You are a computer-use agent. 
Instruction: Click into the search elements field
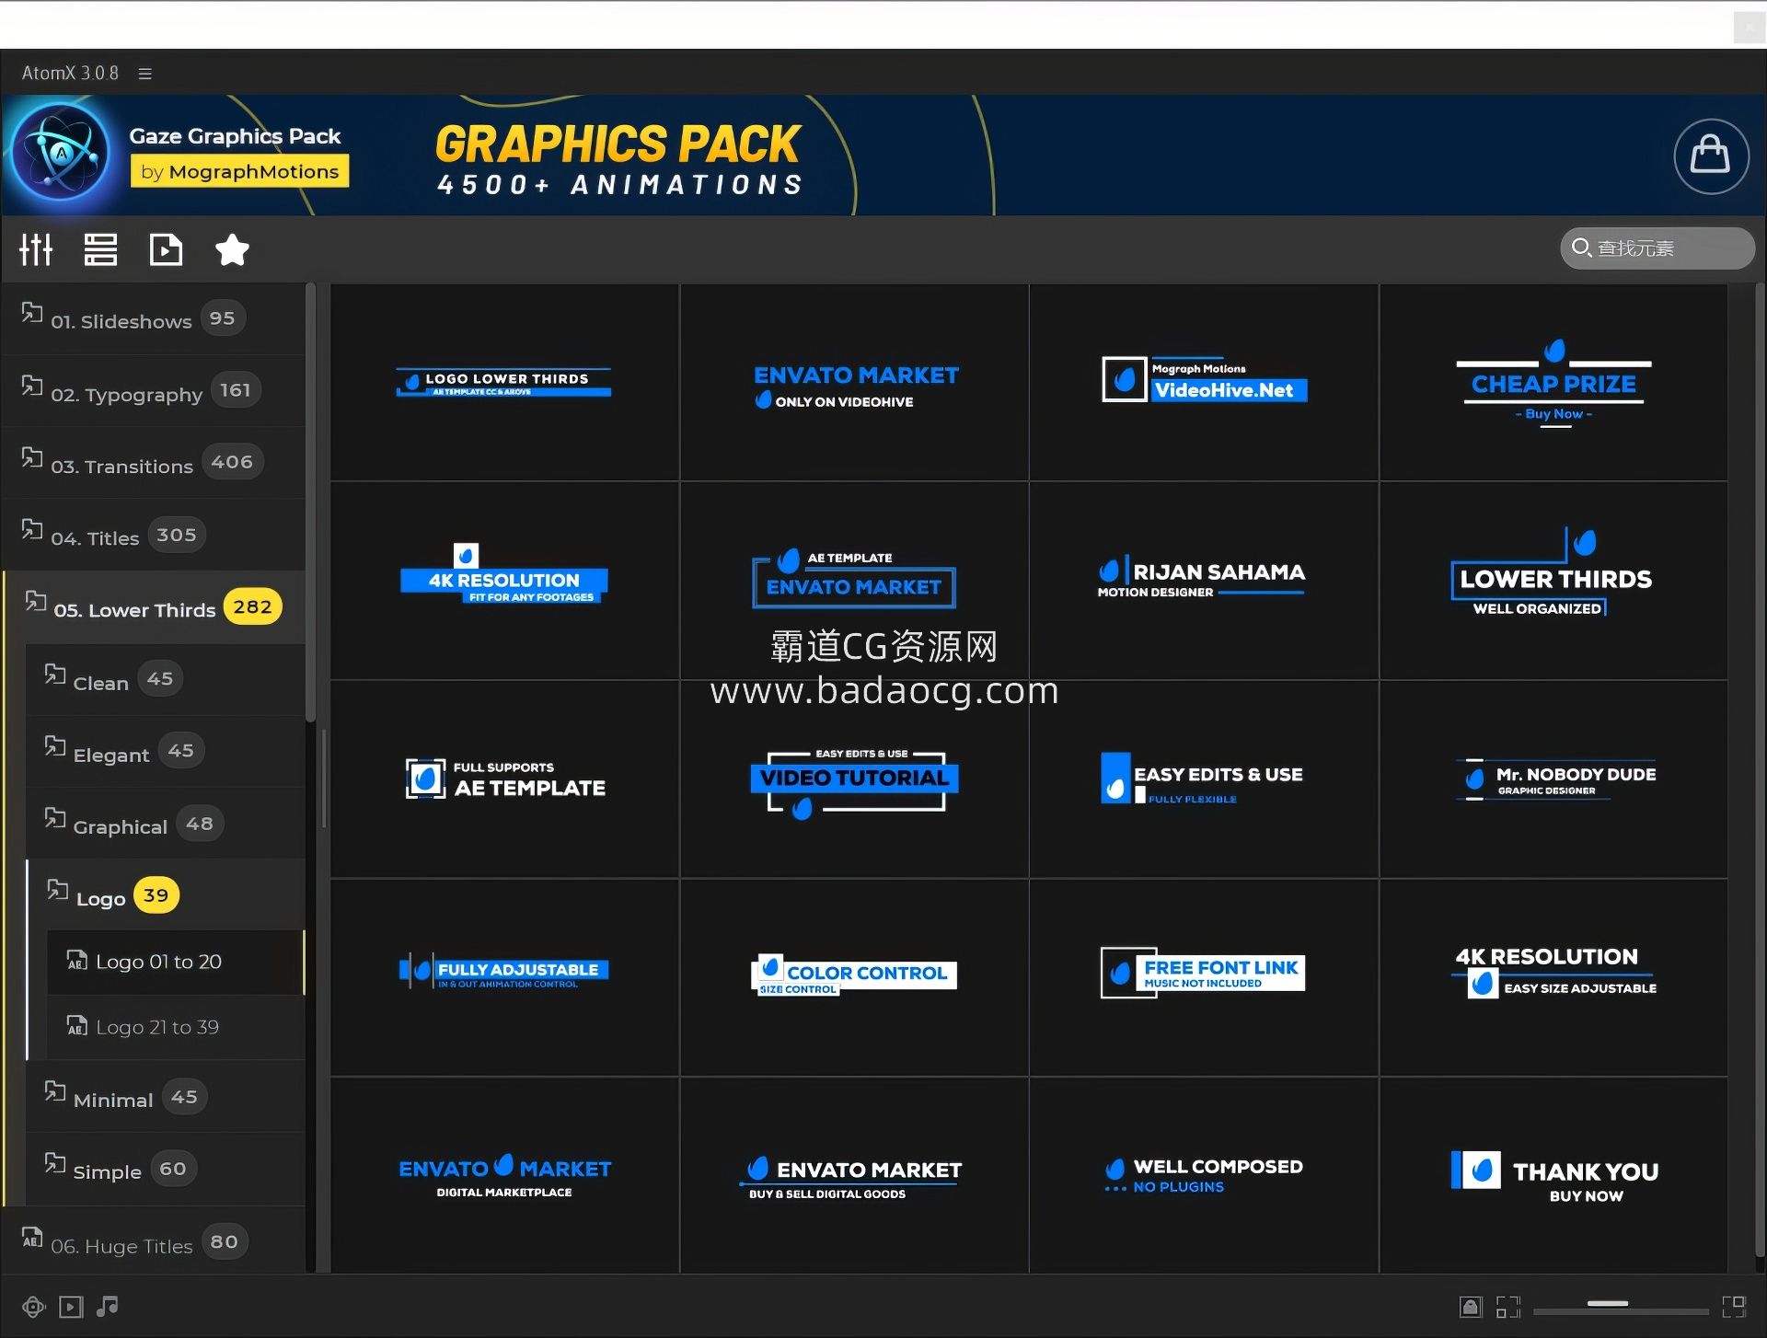1657,248
